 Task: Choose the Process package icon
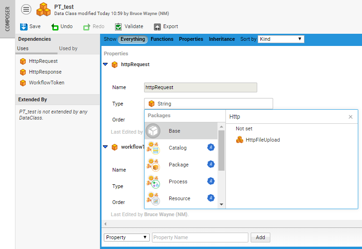pos(153,181)
